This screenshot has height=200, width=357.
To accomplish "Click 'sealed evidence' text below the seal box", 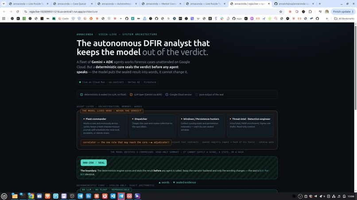I will point(186,182).
